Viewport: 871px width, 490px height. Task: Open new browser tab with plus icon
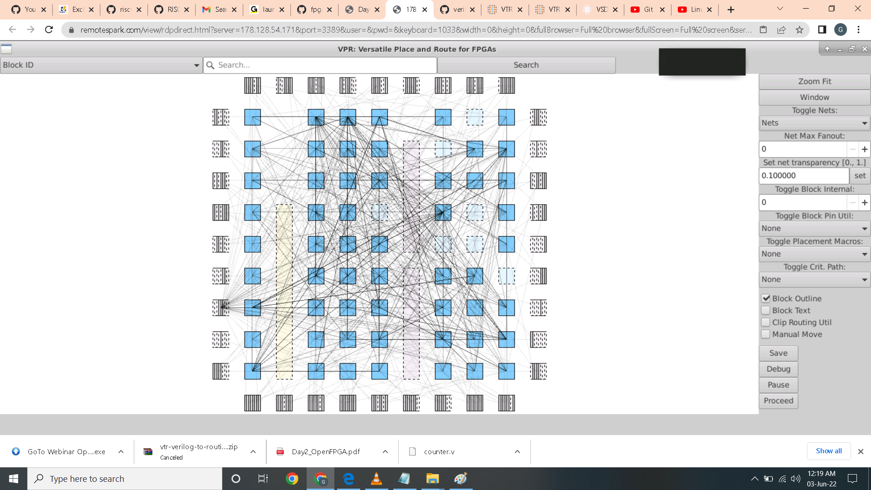pos(730,10)
